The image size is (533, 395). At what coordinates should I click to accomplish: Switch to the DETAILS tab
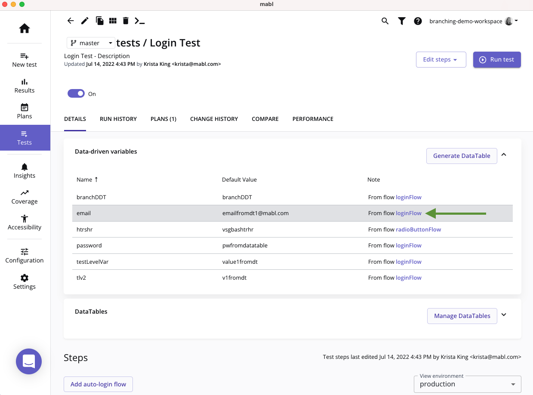click(x=75, y=119)
